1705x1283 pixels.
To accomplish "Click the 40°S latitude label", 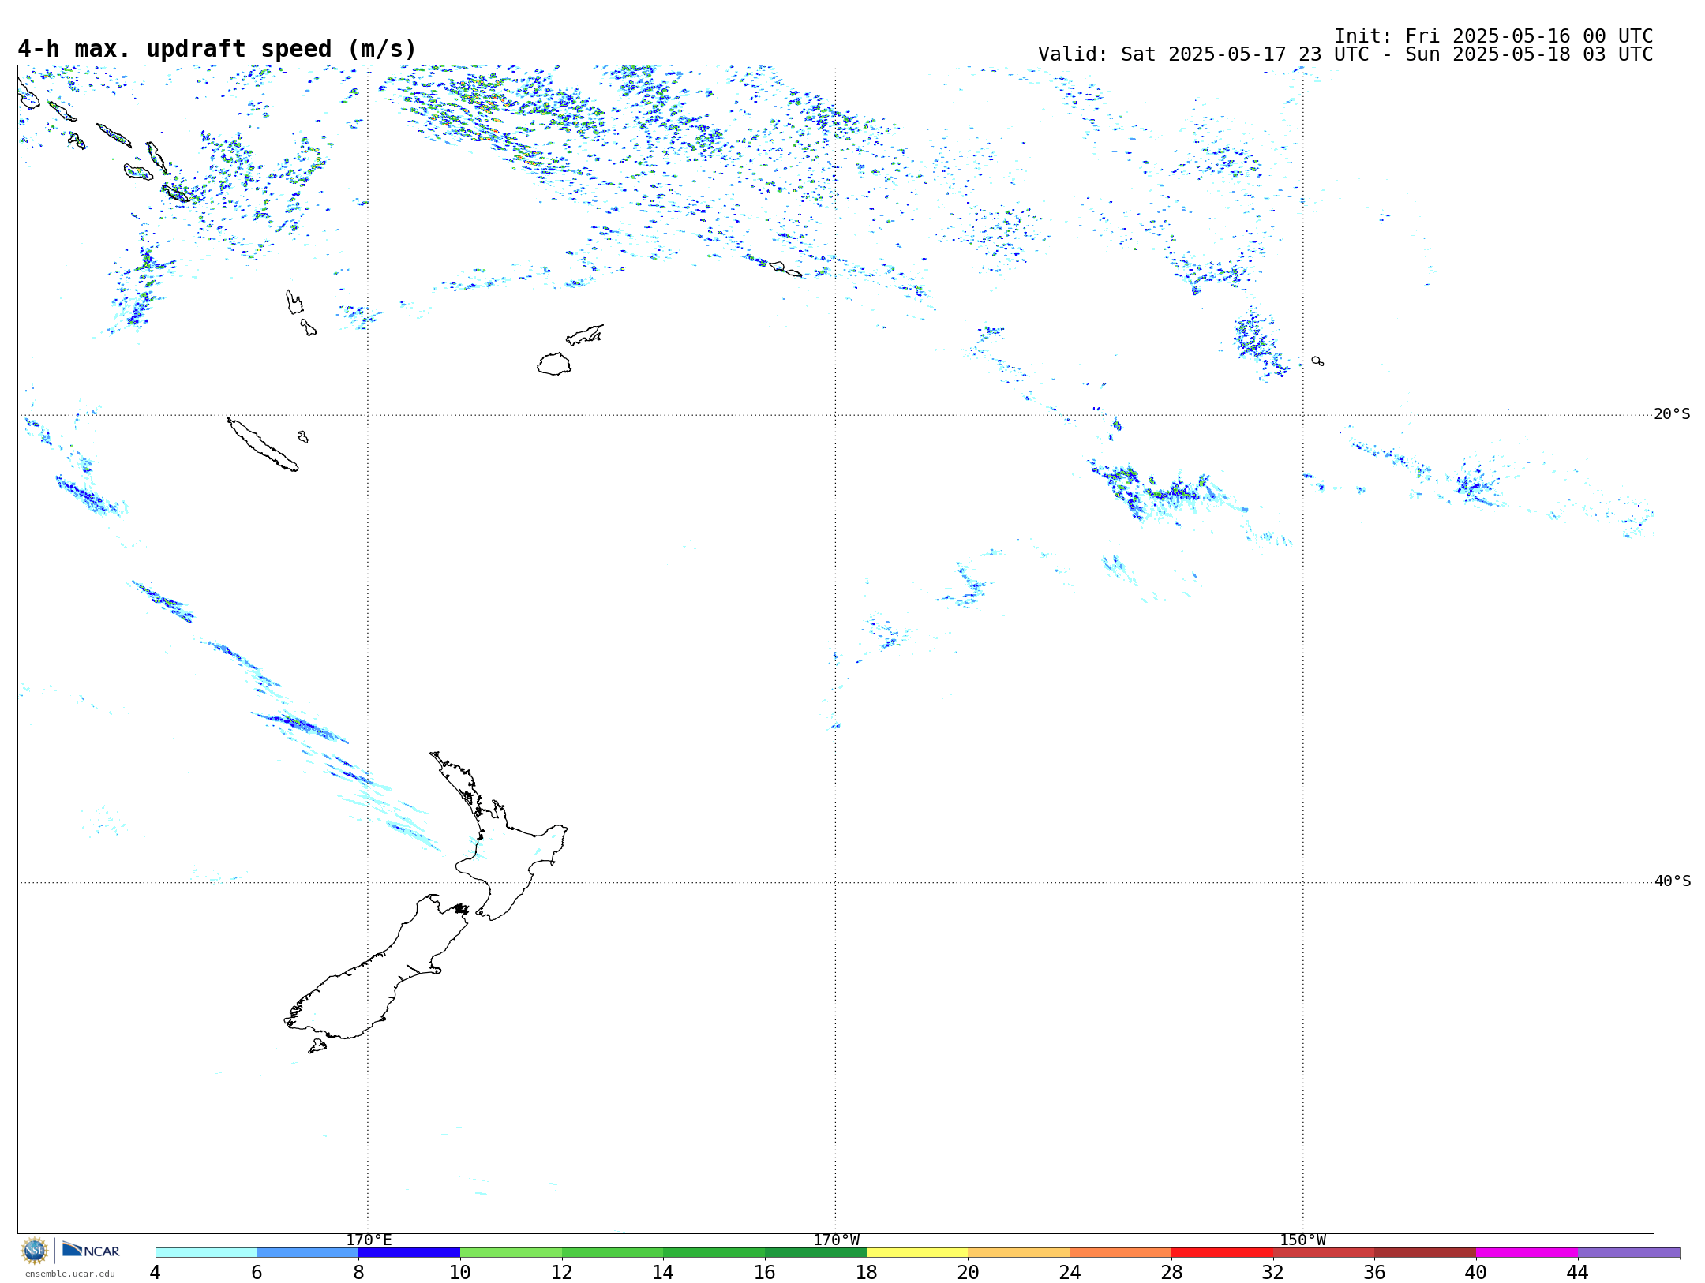I will click(x=1673, y=881).
